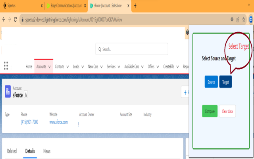
Task: Click the lock icon in address bar
Action: (23, 19)
